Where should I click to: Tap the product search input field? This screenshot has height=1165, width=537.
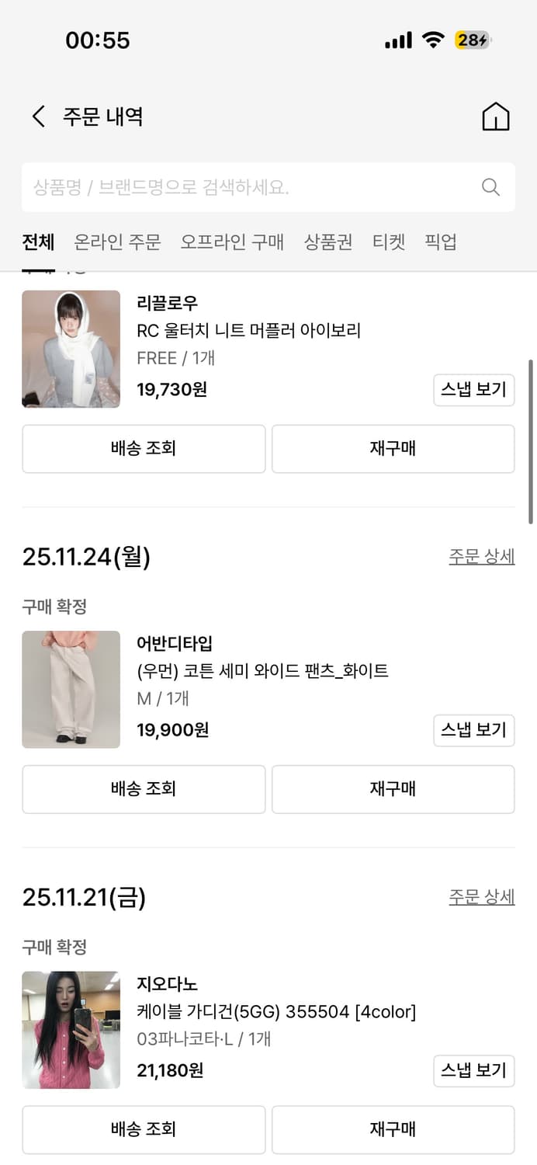233,187
